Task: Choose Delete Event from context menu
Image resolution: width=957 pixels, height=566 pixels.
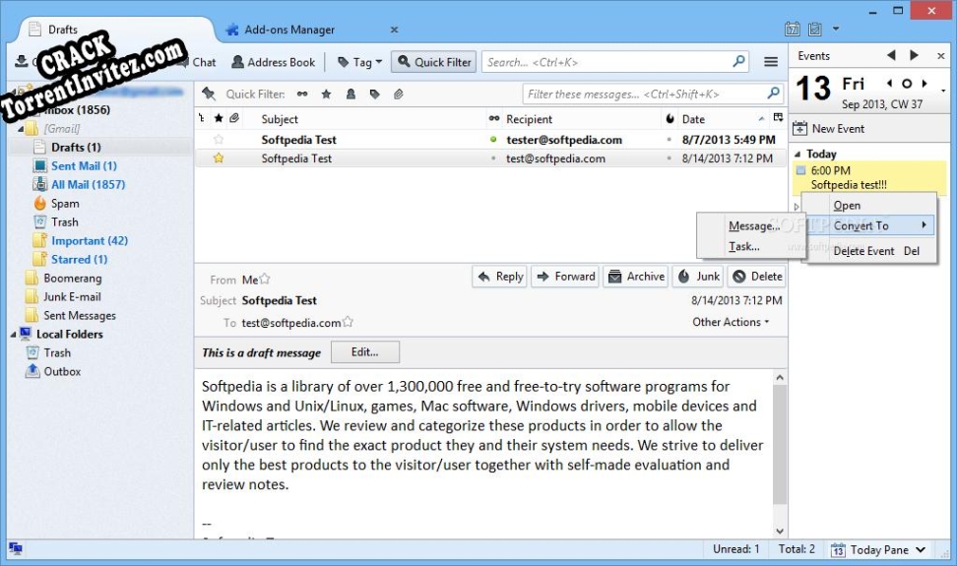Action: tap(869, 251)
